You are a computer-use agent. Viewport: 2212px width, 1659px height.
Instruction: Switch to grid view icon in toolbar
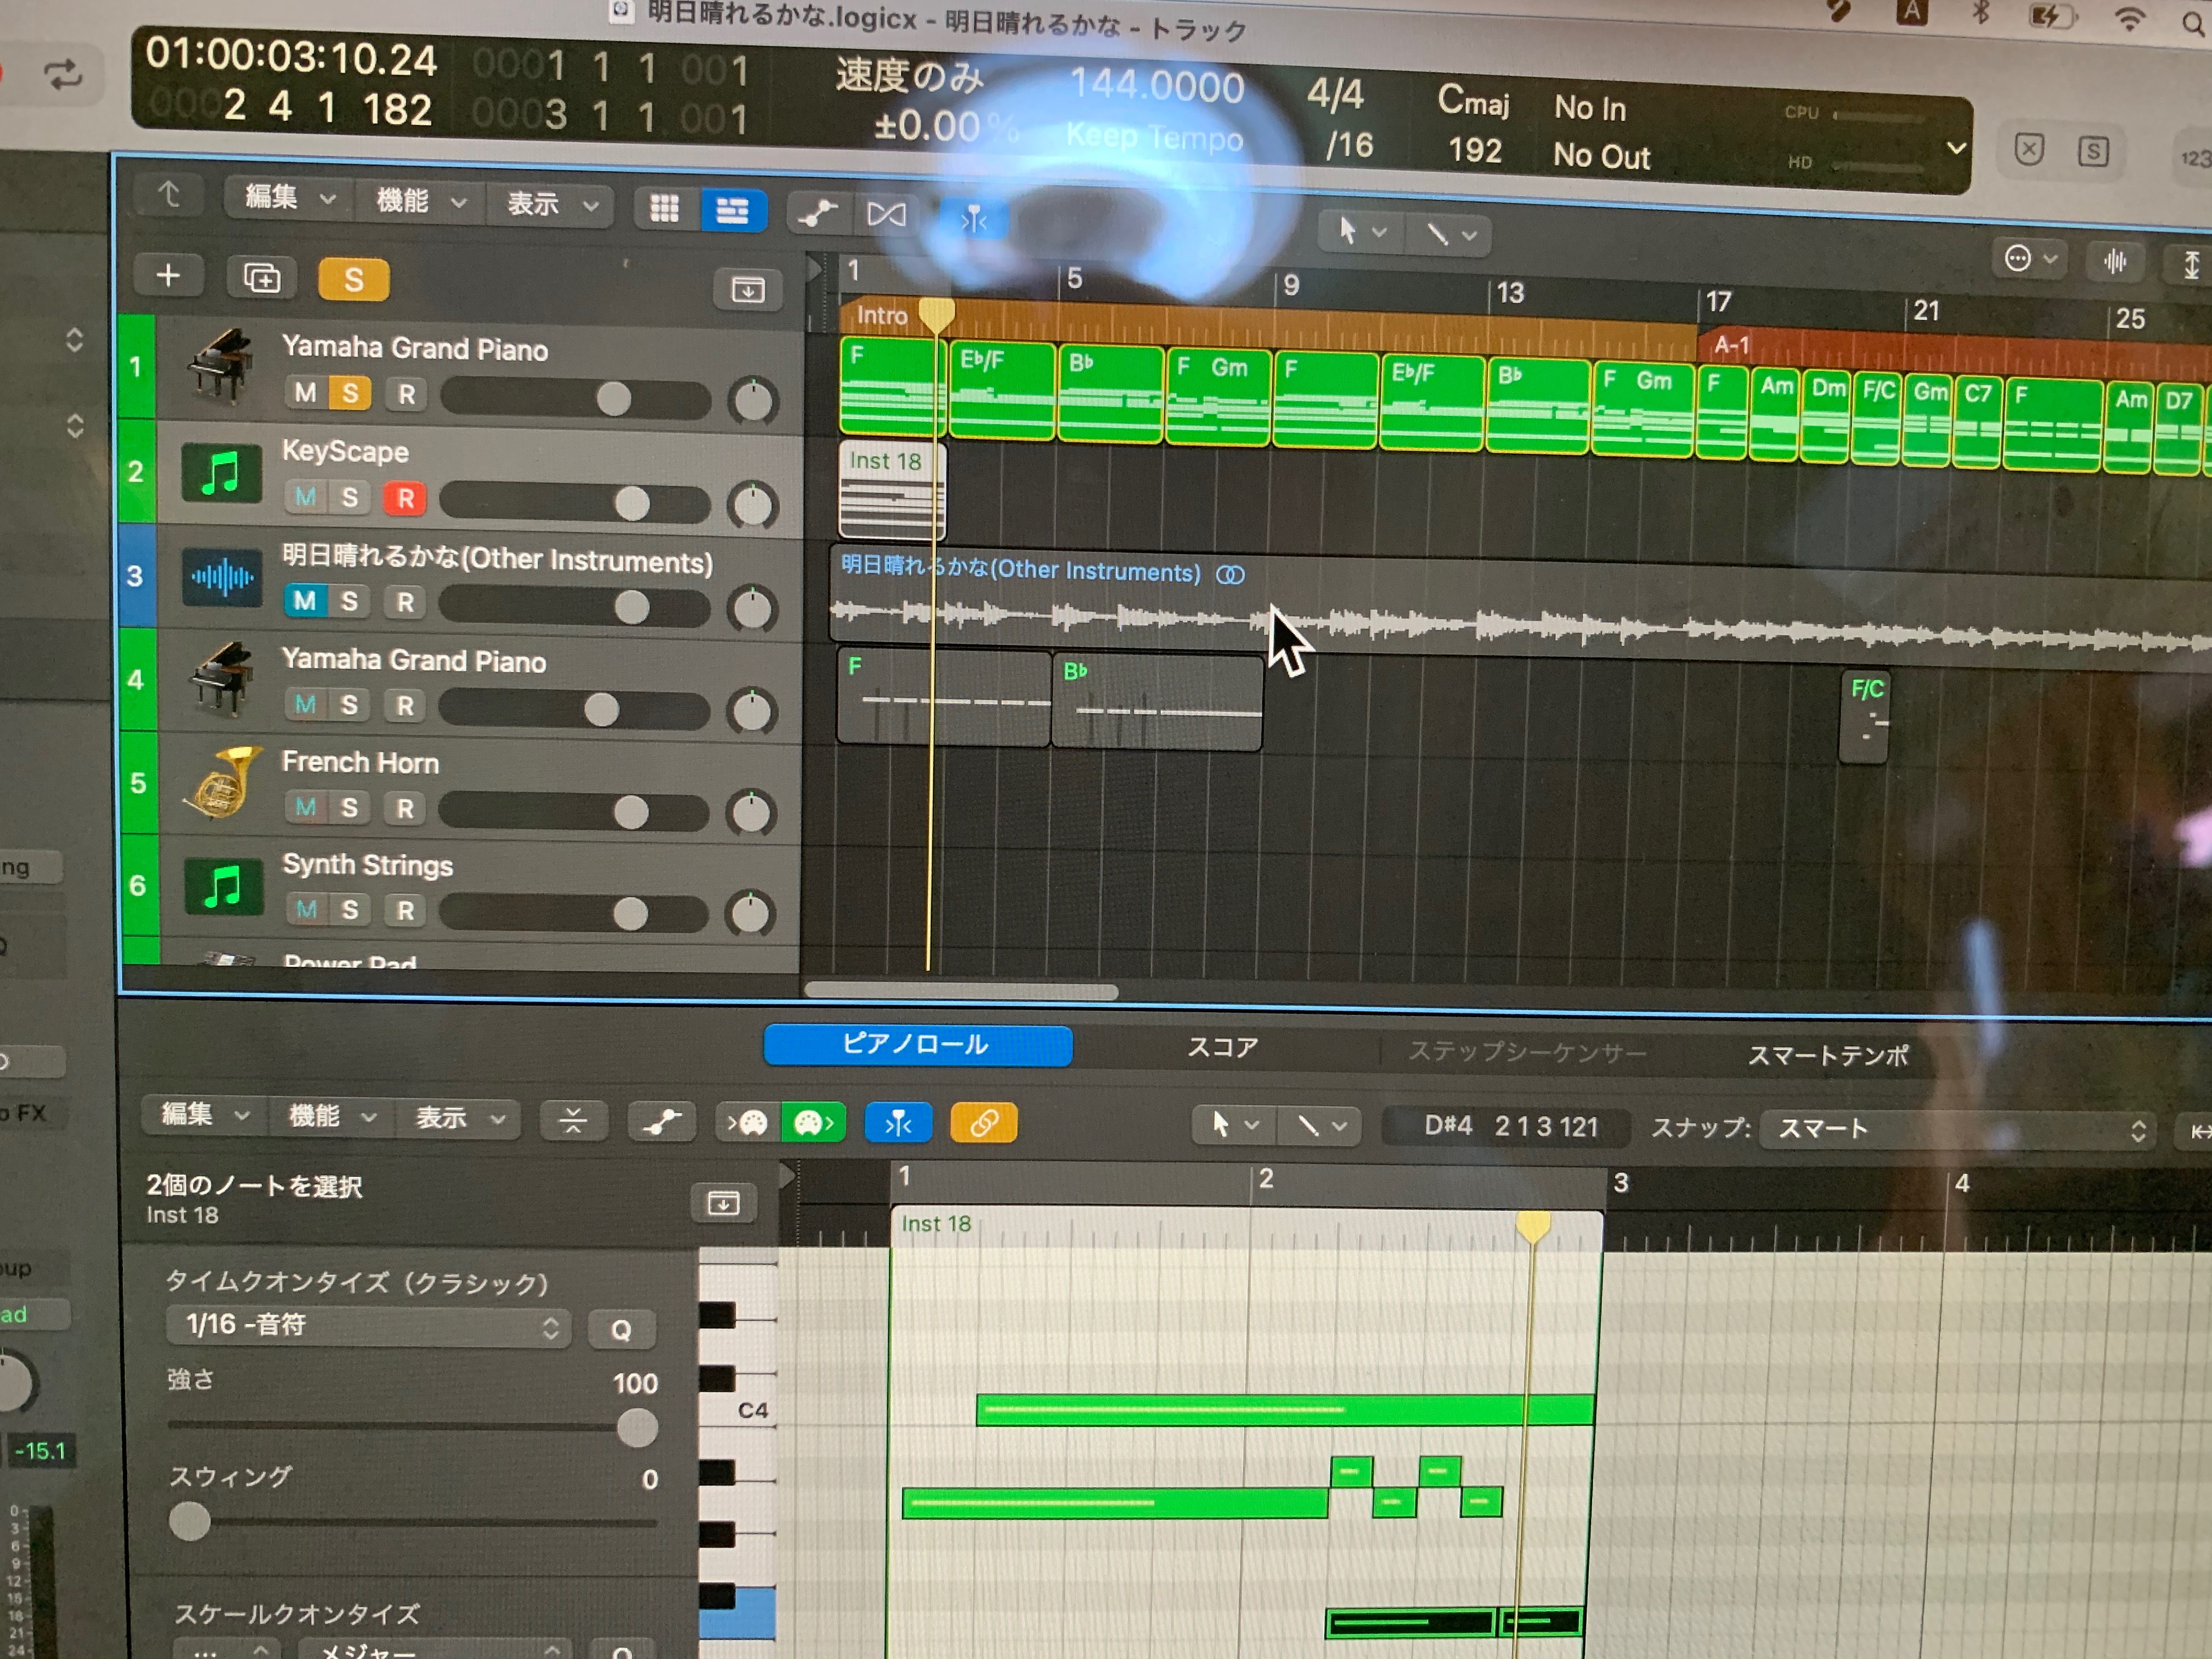click(665, 208)
